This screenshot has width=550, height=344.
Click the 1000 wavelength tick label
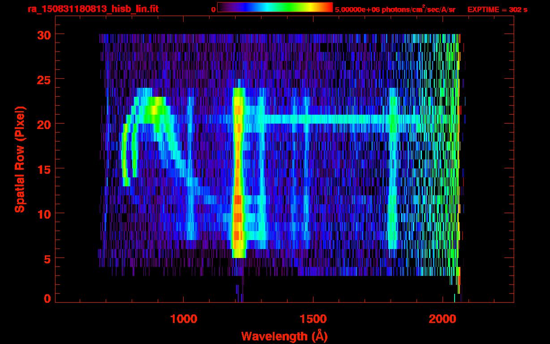point(184,319)
